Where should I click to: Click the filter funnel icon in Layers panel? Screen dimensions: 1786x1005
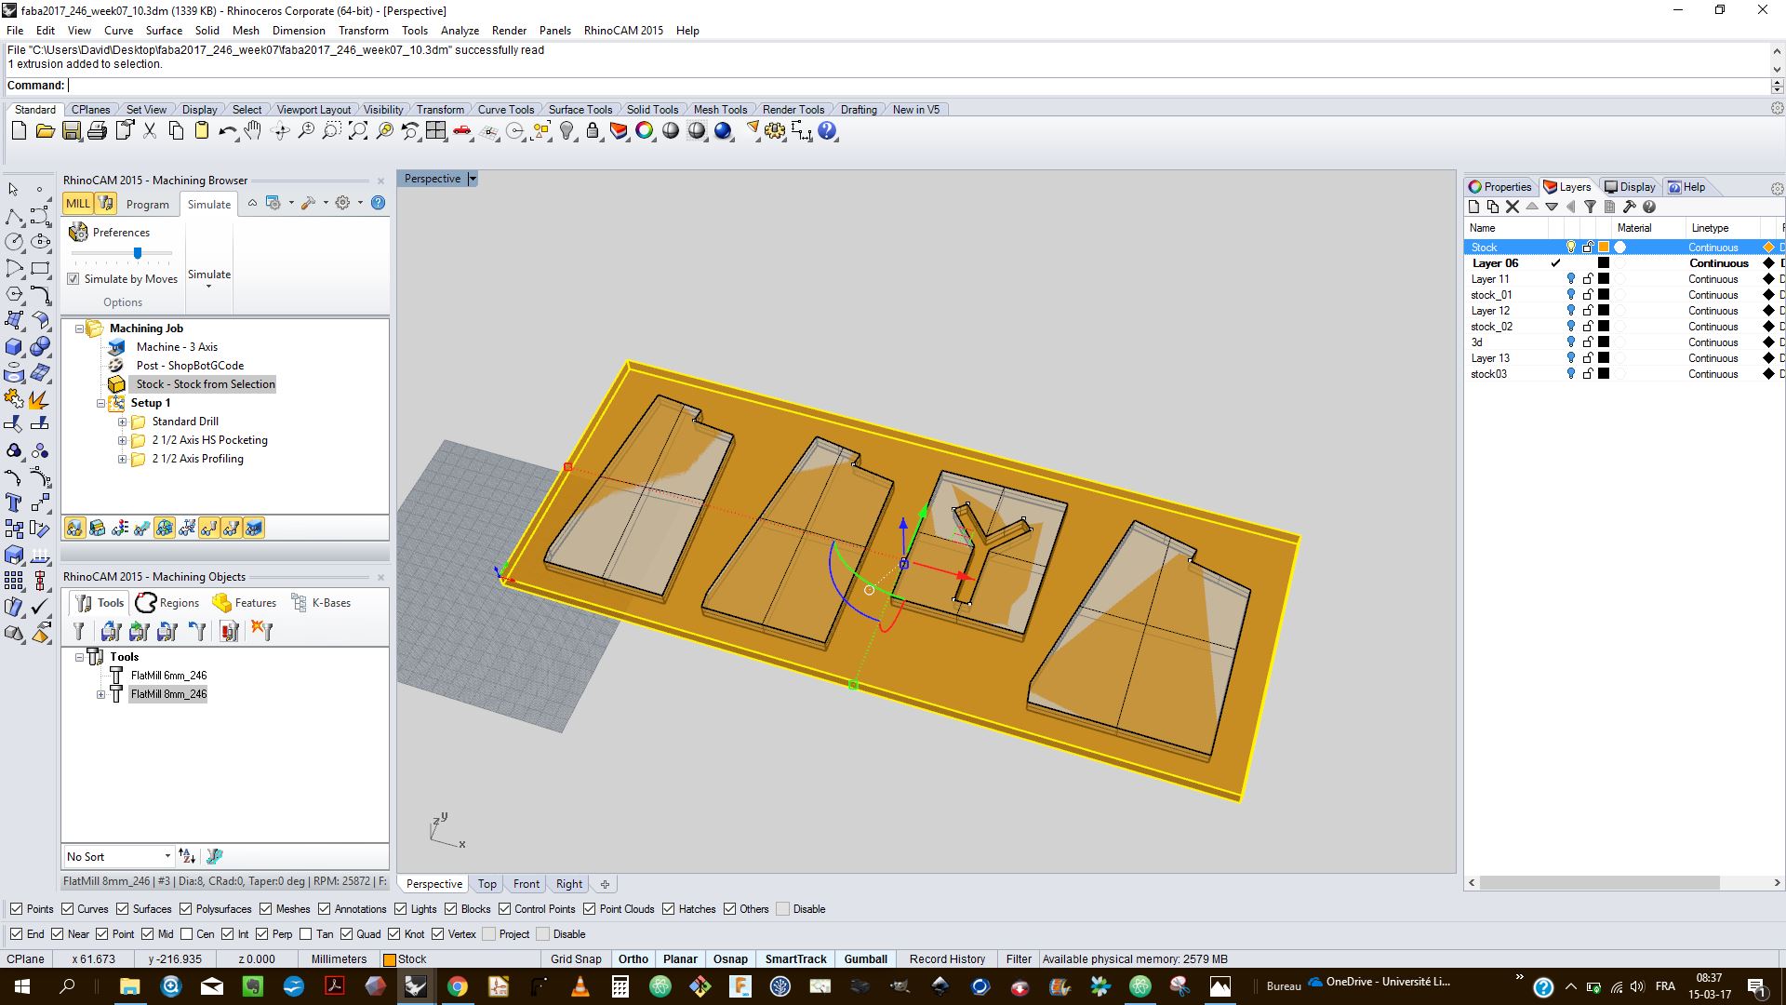coord(1590,207)
